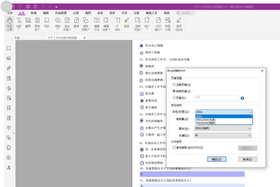Image resolution: width=280 pixels, height=187 pixels.
Task: Click the Quick OCR (快速识别) icon
Action: click(168, 20)
